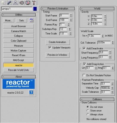Viewport: 117px width, 123px height.
Task: Click the Col. Tolerance spinner
Action: pos(113,42)
